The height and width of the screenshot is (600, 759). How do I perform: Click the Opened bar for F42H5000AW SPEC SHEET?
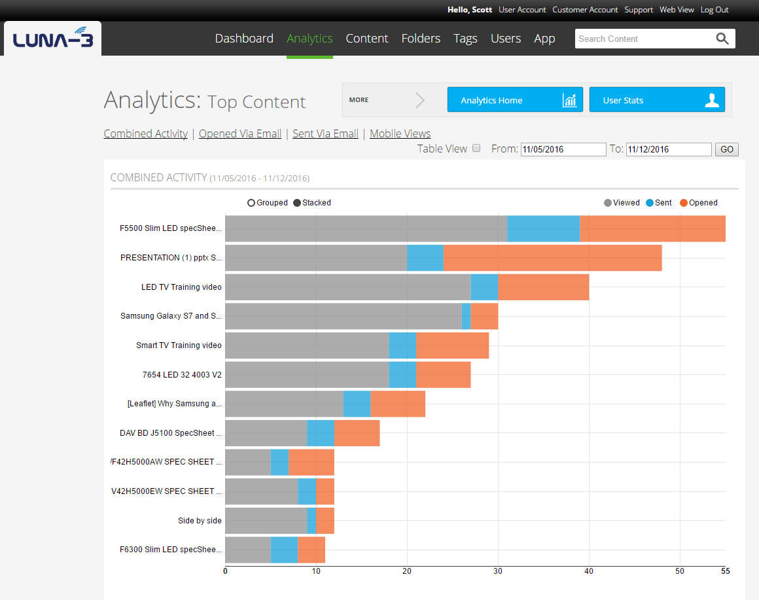click(311, 462)
